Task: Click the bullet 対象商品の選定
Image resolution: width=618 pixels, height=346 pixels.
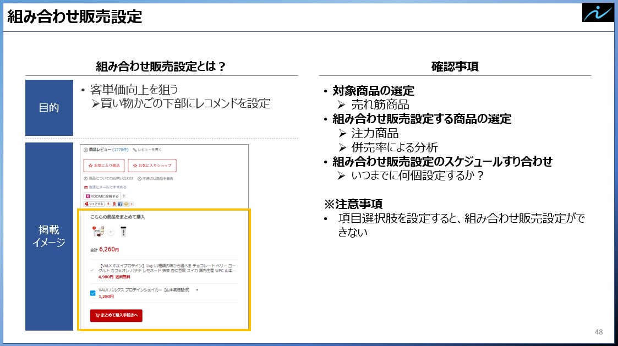Action: pos(373,91)
